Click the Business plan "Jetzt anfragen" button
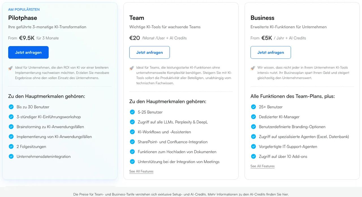 pyautogui.click(x=271, y=52)
